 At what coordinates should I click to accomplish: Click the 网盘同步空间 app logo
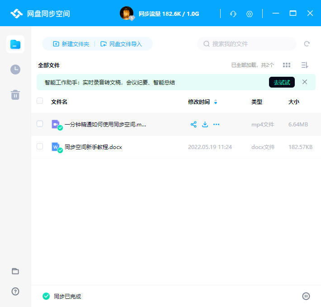click(17, 14)
